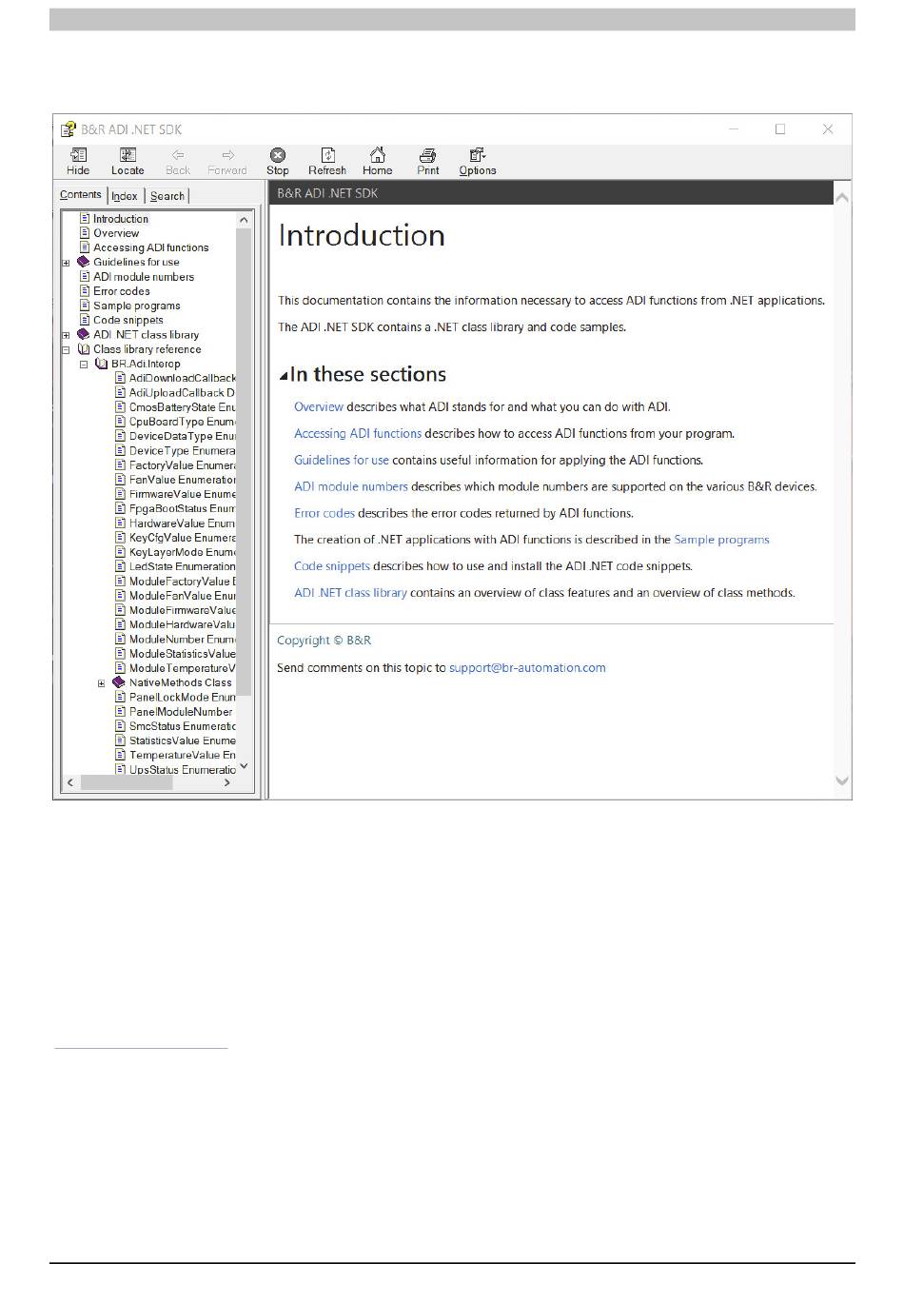Select the ADI .NET class library book icon

(83, 334)
